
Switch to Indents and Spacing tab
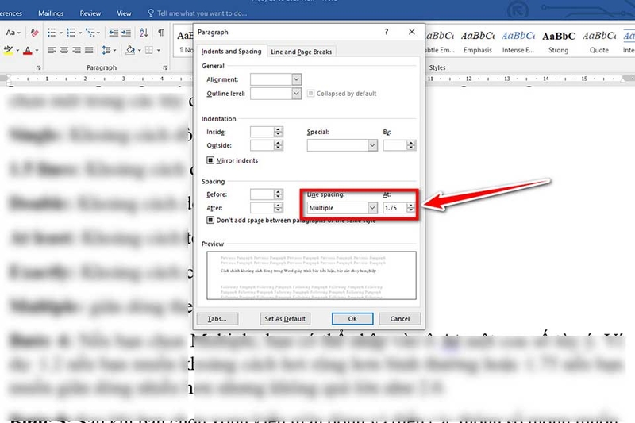pyautogui.click(x=231, y=52)
